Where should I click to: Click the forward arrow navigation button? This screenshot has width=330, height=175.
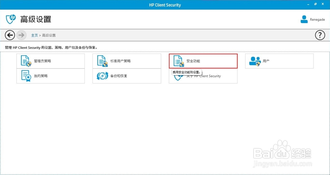[x=21, y=35]
